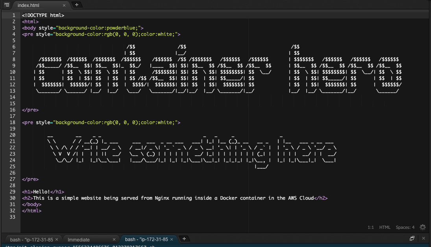431x247 pixels.
Task: Click the Hello! heading text
Action: [x=41, y=192]
